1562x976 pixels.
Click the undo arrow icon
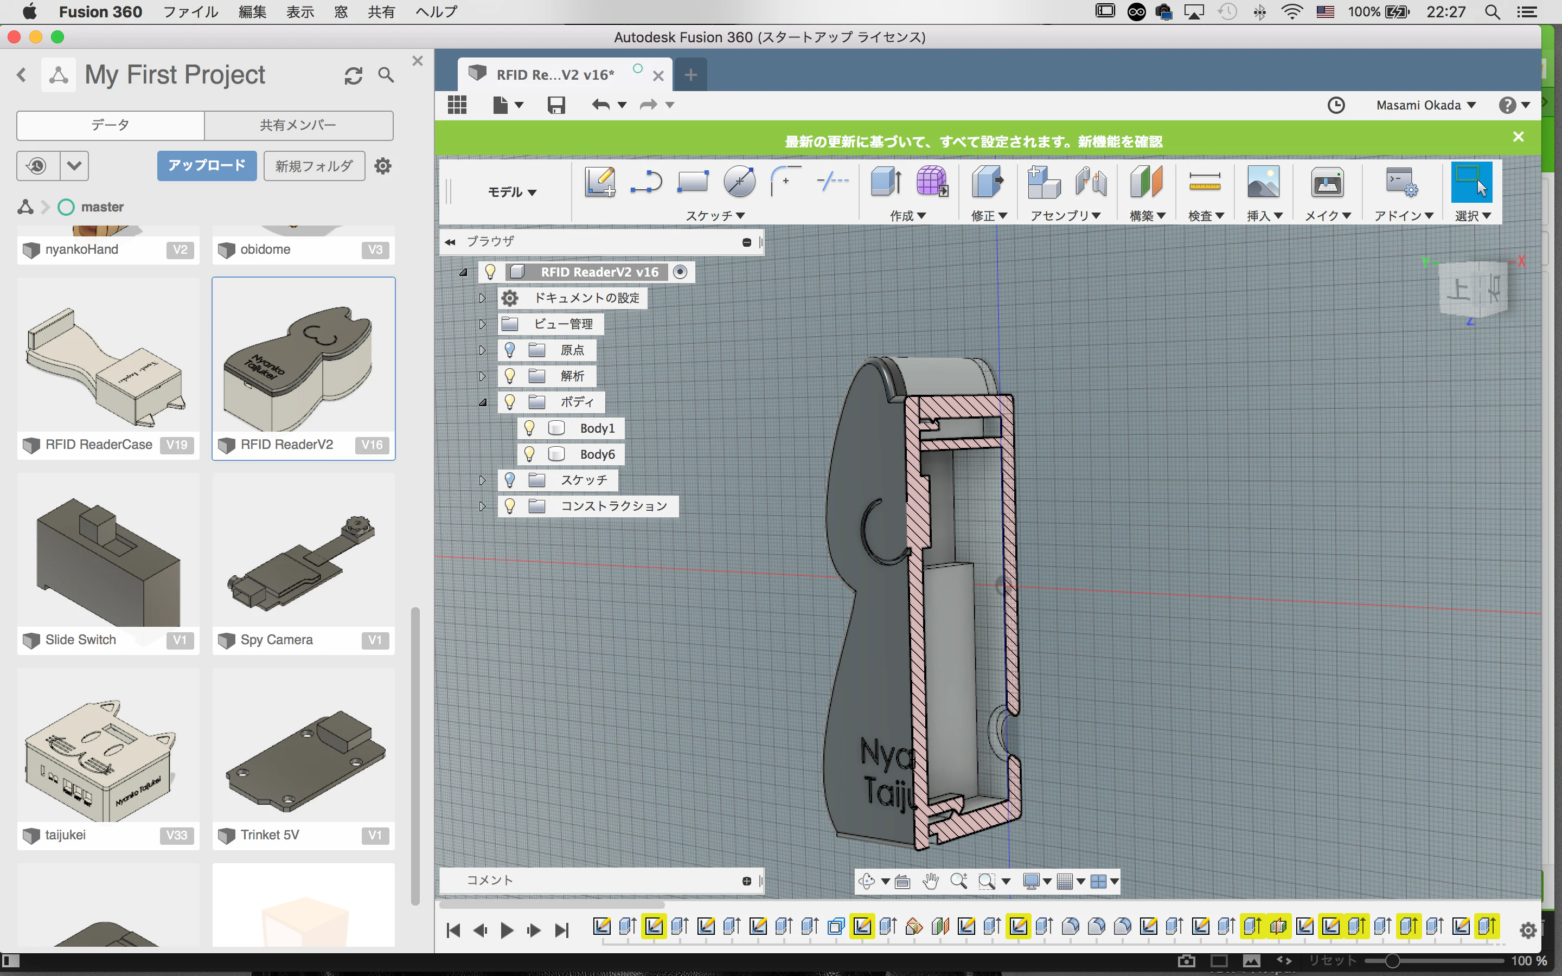tap(600, 105)
